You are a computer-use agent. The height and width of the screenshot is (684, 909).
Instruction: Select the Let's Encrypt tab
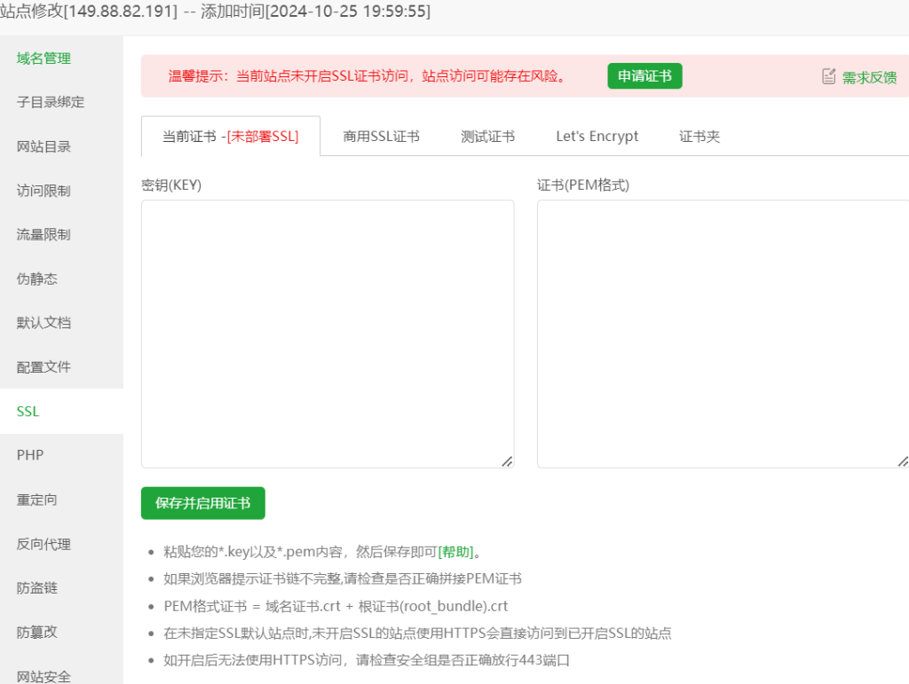click(x=597, y=137)
